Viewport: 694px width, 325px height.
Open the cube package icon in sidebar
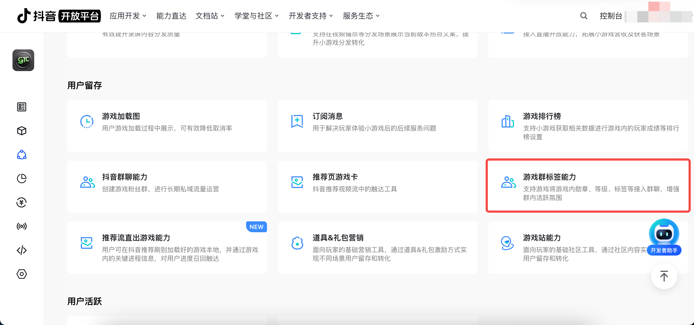(22, 131)
